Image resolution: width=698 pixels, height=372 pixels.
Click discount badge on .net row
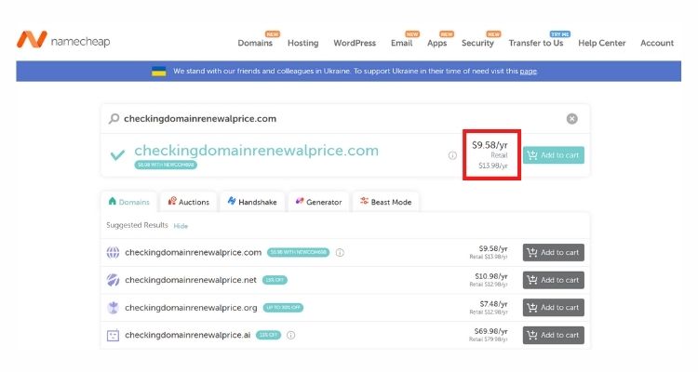275,280
